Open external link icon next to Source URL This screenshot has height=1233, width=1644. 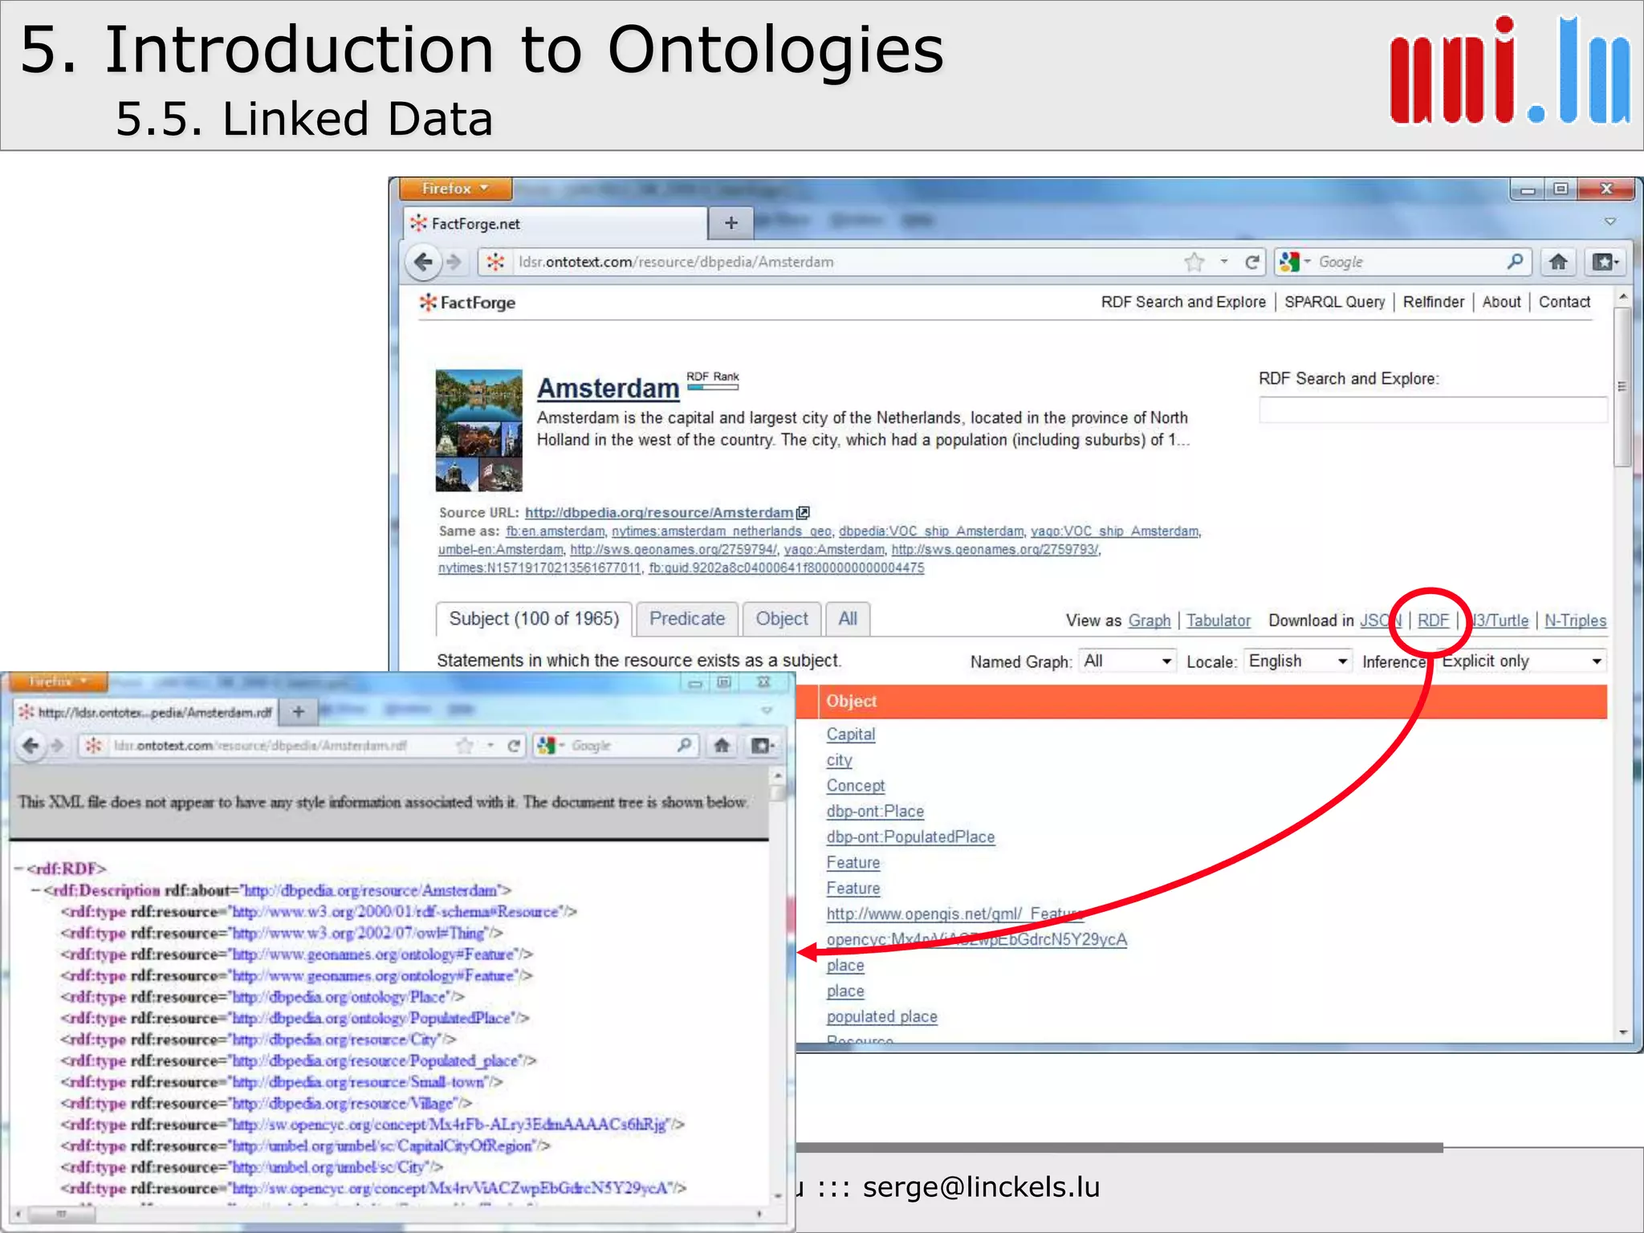(x=804, y=512)
